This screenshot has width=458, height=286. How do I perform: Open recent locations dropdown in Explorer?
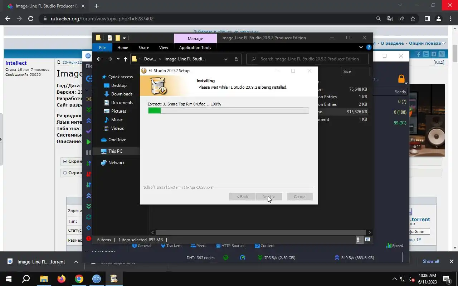[x=118, y=59]
